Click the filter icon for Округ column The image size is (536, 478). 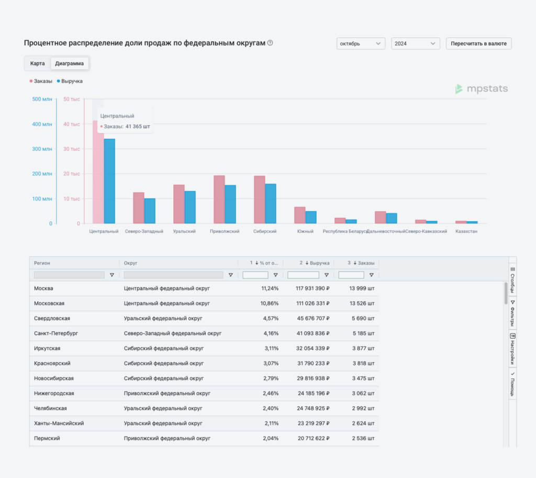(231, 275)
